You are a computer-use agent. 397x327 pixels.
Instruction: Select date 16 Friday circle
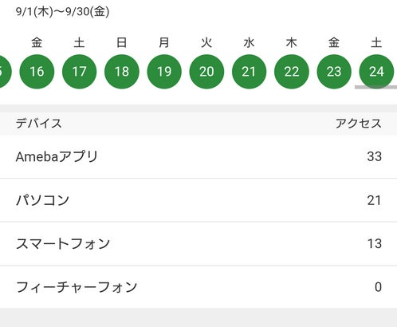tap(37, 72)
